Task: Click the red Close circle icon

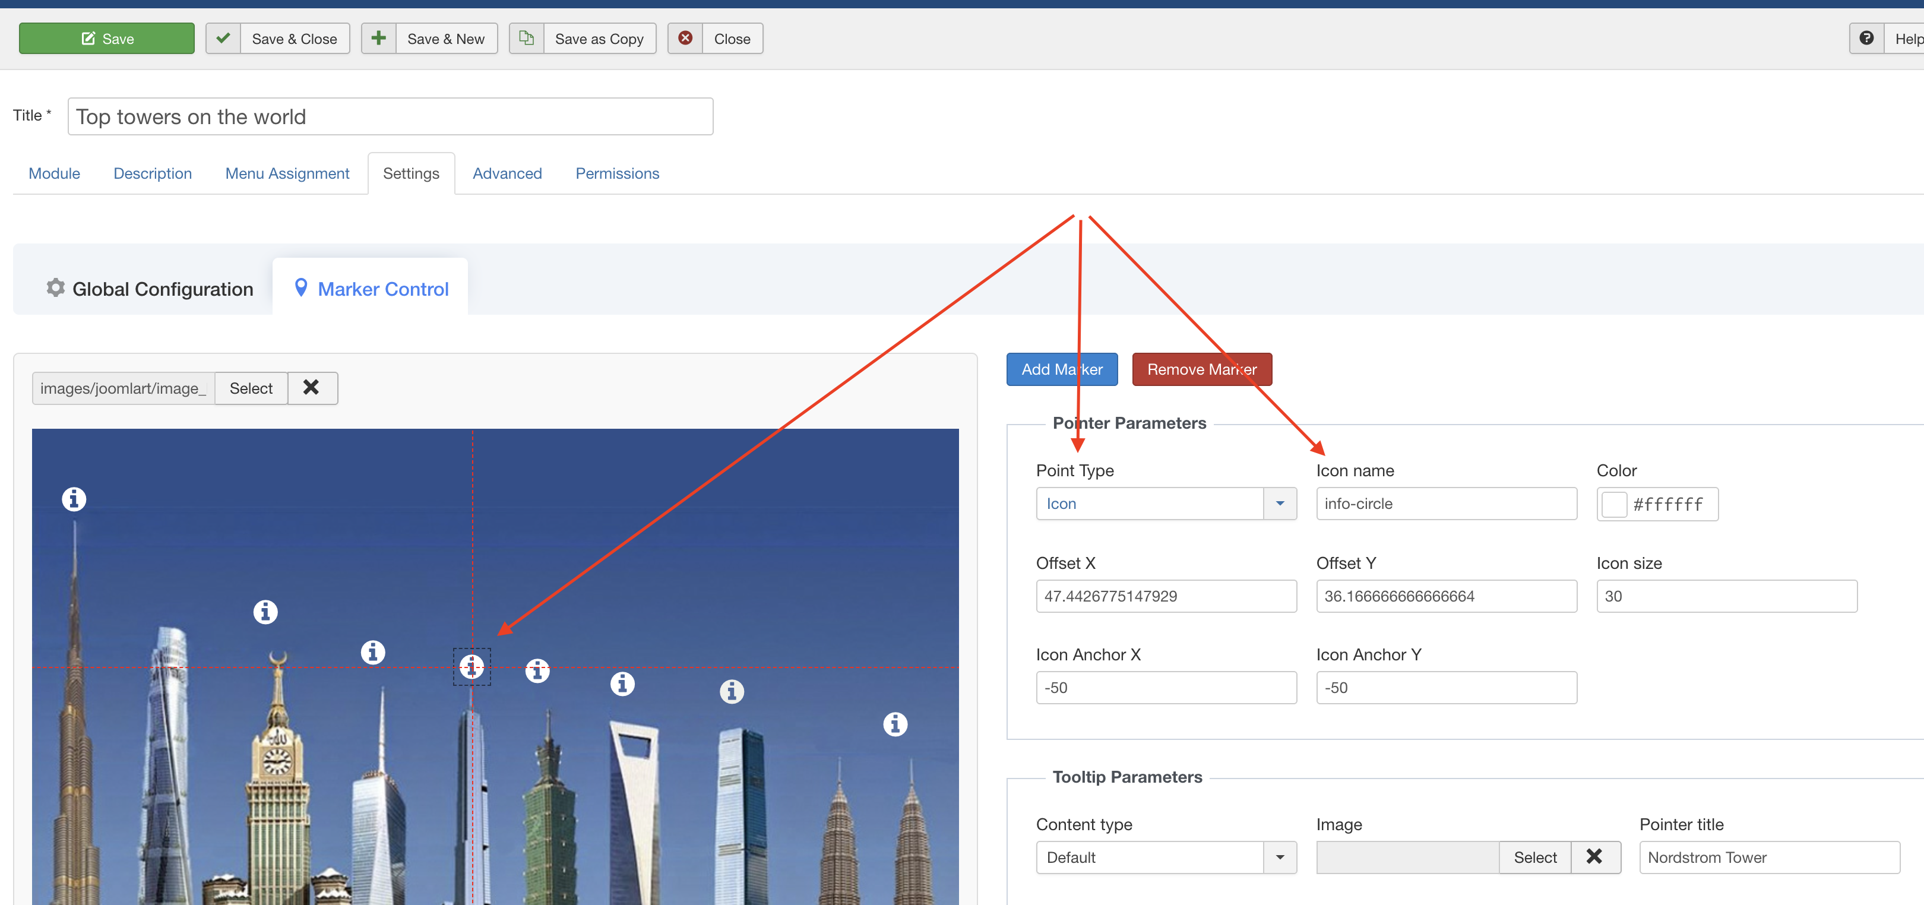Action: (685, 39)
